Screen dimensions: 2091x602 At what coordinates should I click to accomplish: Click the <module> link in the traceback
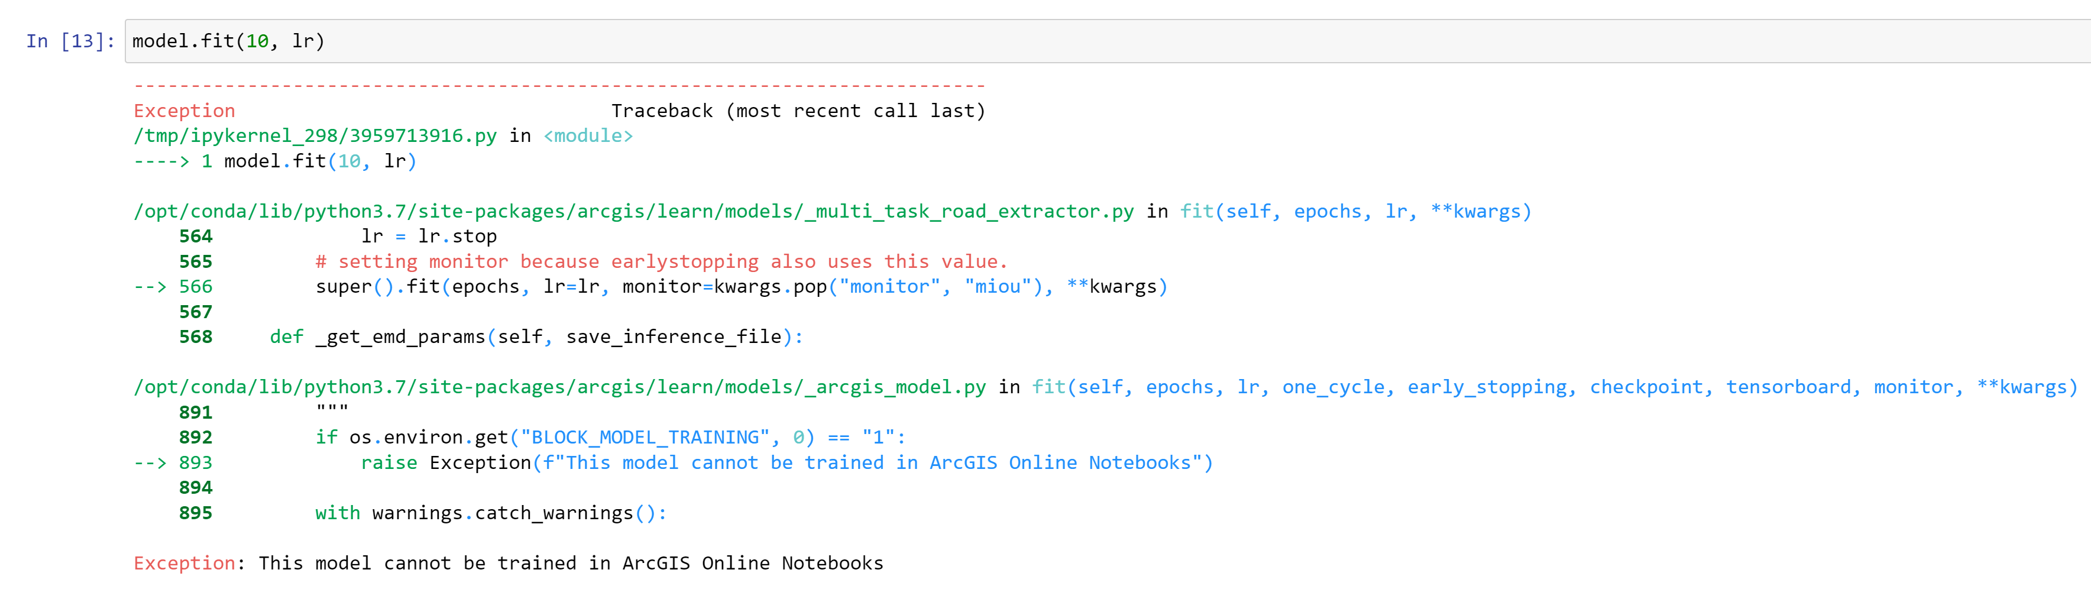click(x=588, y=135)
